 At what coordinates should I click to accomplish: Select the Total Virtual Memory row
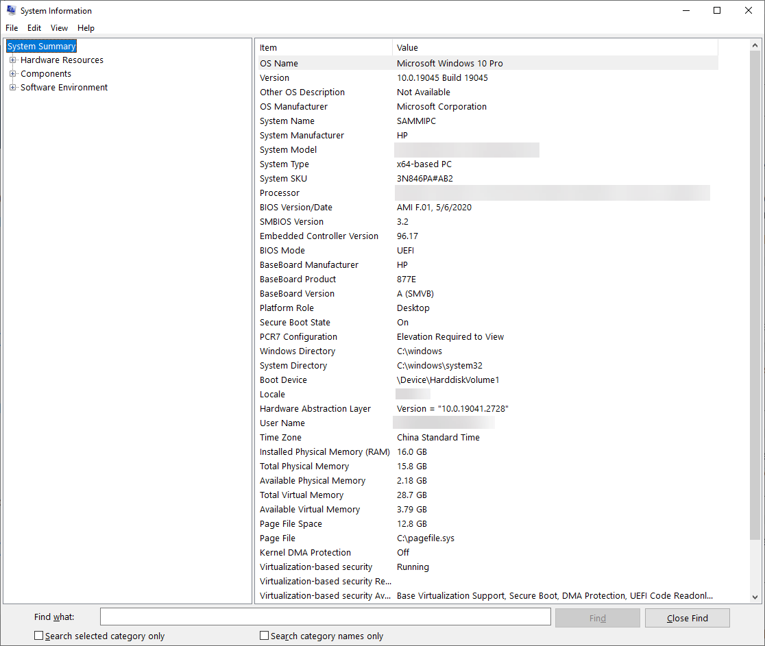[488, 495]
